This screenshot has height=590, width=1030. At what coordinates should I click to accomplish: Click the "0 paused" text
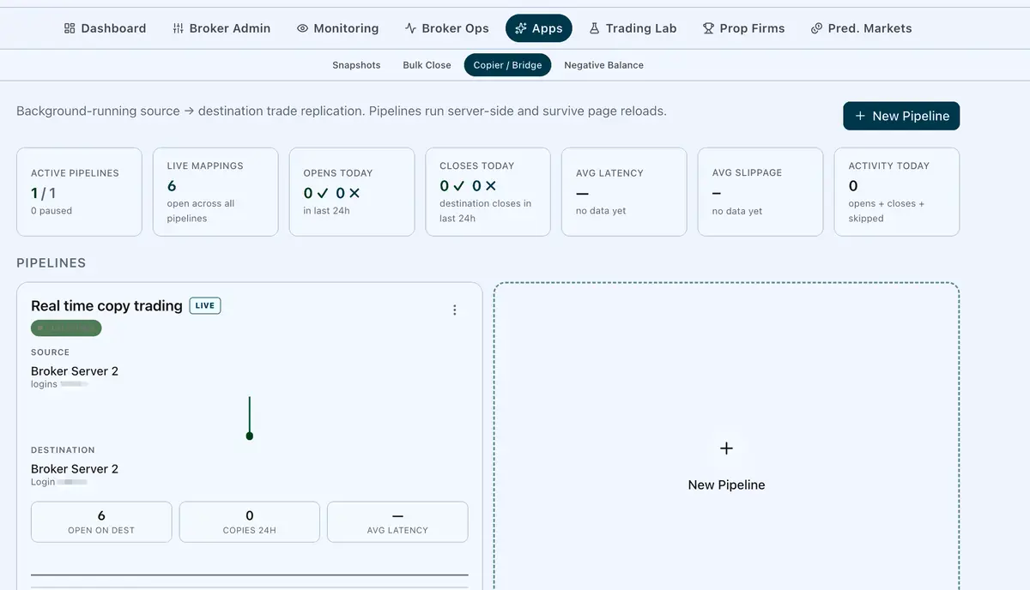tap(51, 211)
